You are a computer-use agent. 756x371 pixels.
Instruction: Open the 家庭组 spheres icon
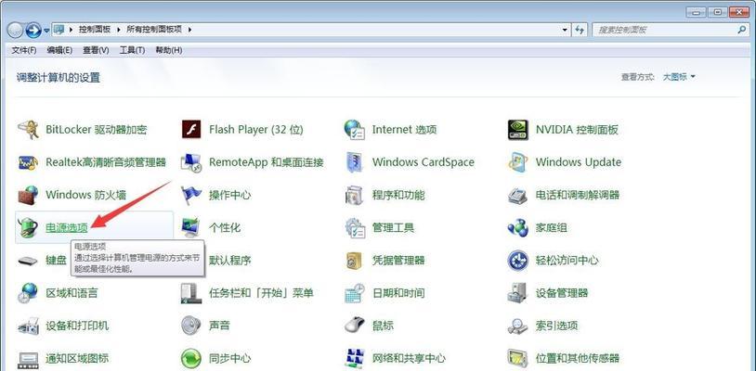pyautogui.click(x=518, y=227)
